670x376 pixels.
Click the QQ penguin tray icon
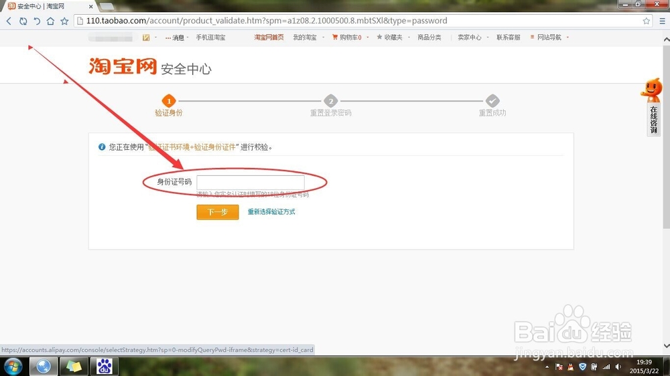point(570,367)
